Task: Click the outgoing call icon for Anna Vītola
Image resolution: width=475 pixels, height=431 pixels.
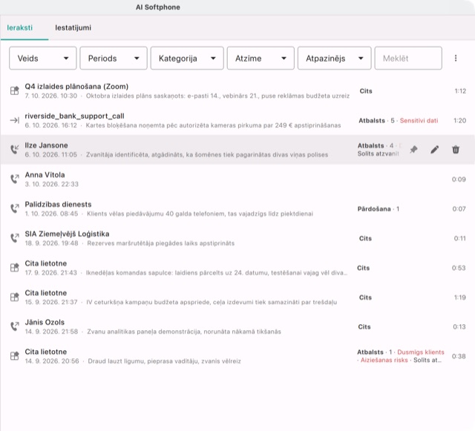Action: 15,179
